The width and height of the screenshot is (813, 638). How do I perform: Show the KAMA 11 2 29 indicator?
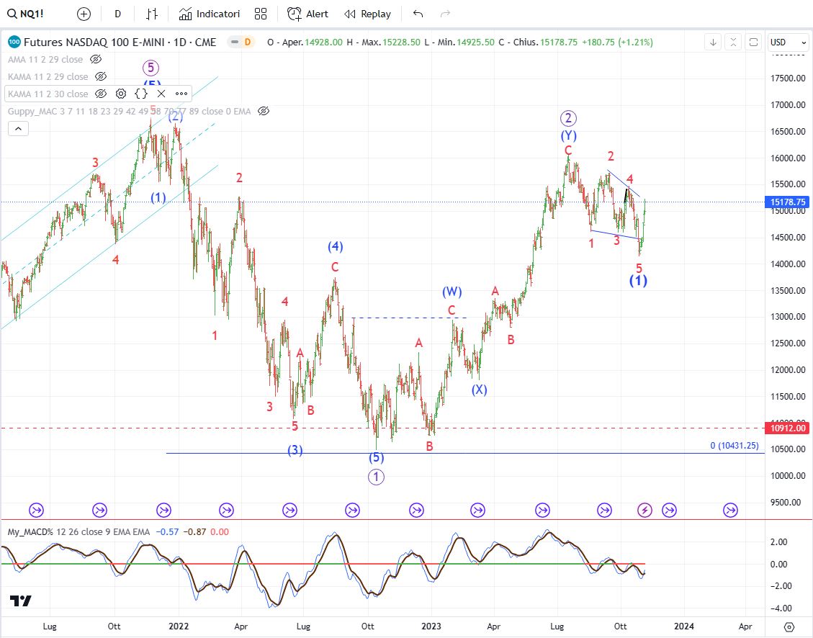pos(101,76)
